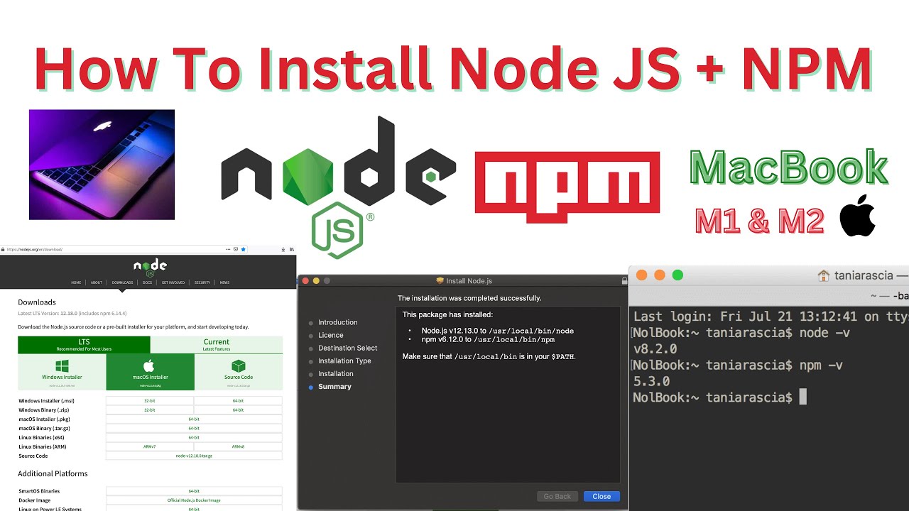Switch to the Current Latest Features tab
This screenshot has width=909, height=511.
(x=217, y=345)
